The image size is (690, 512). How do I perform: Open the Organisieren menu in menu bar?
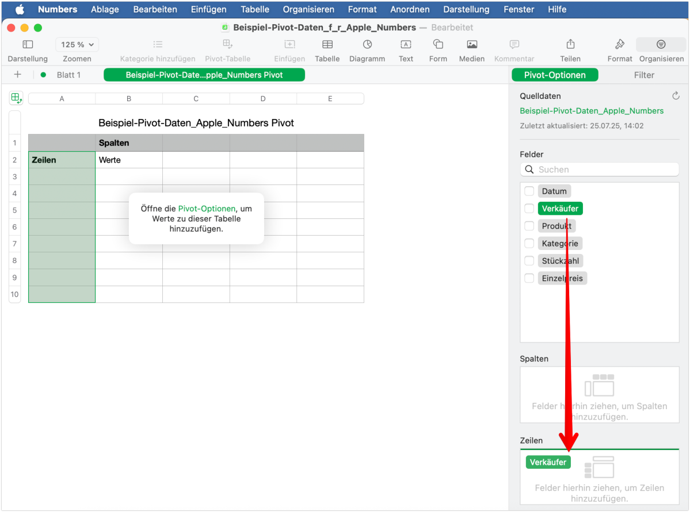[308, 9]
